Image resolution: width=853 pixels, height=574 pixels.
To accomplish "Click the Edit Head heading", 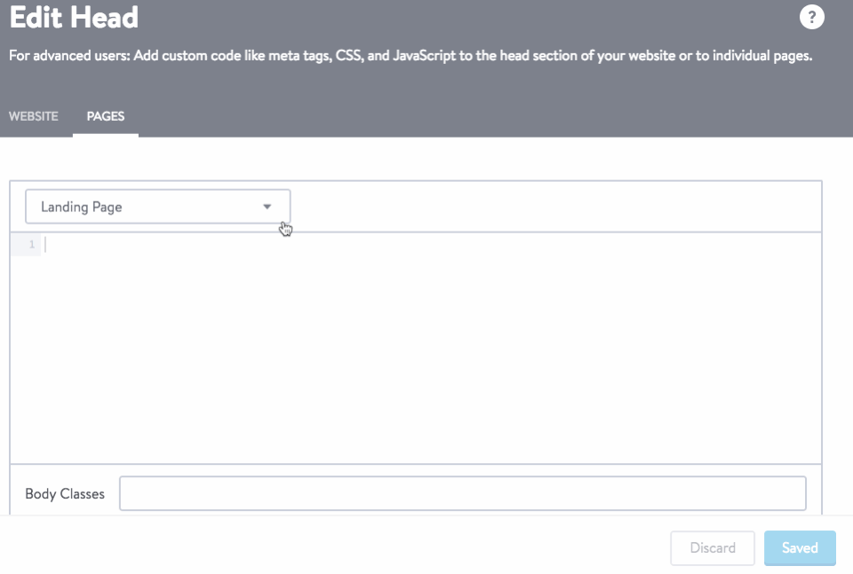I will coord(74,17).
